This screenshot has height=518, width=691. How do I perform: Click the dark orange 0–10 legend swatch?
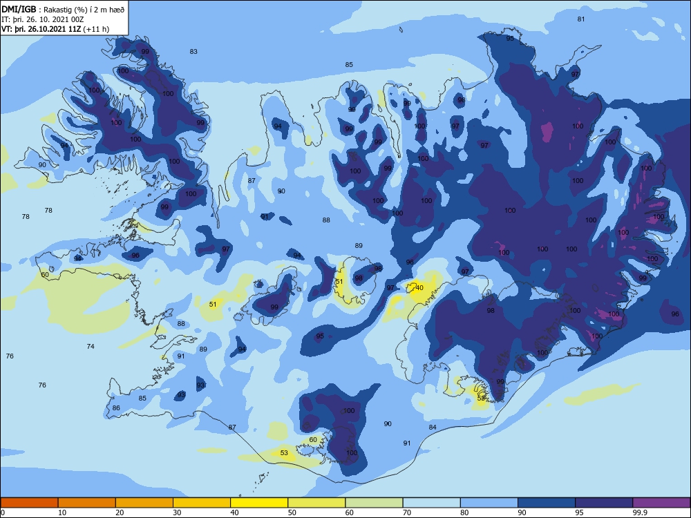point(29,503)
